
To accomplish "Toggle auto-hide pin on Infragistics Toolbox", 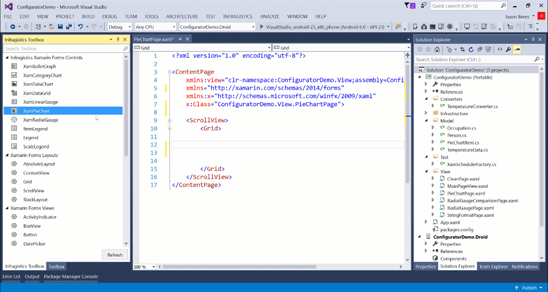I will coord(118,39).
